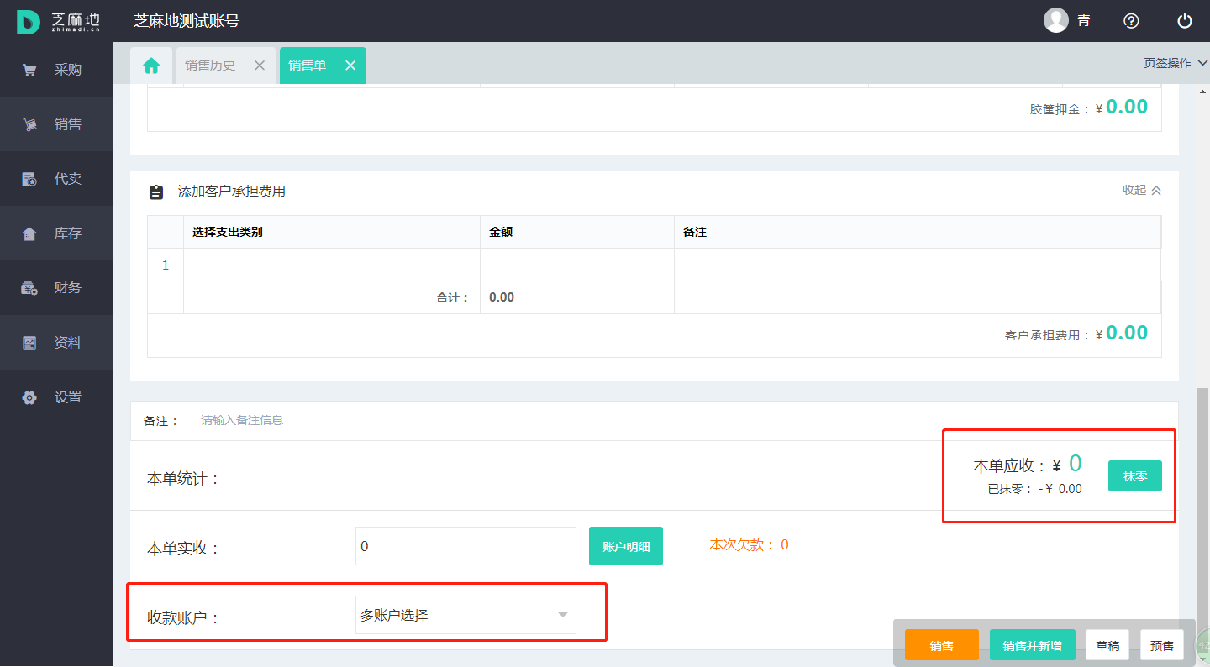Open 收款账户 多账户选择 dropdown
Screen dimensions: 1210x667
(x=466, y=616)
